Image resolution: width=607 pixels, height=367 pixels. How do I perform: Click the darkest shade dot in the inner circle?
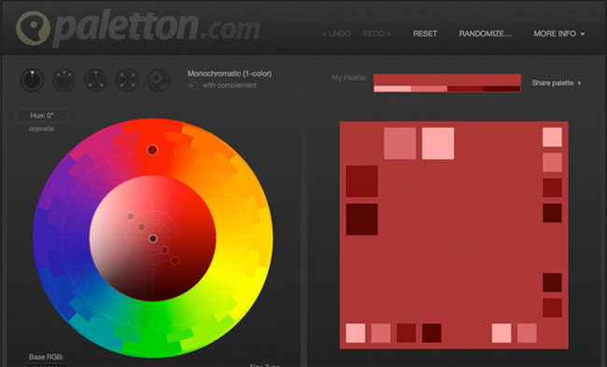pyautogui.click(x=175, y=261)
